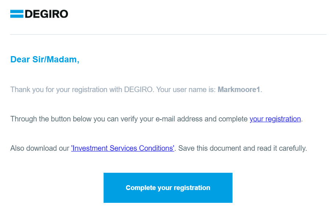
Task: Click the word 'Thank' starting the first paragraph
Action: pos(19,89)
